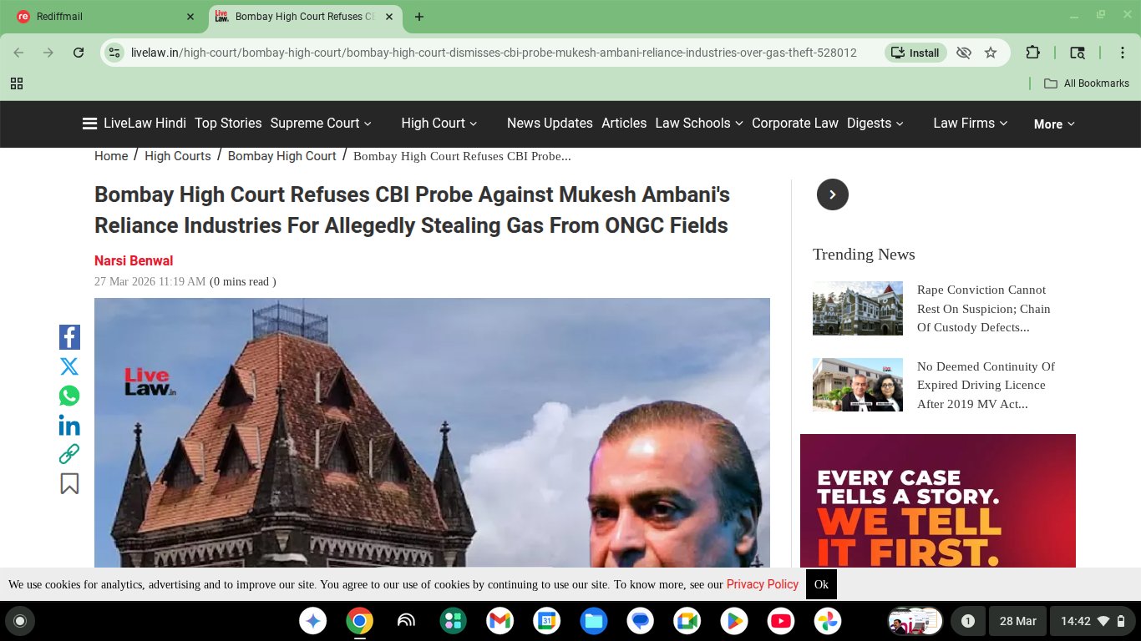View site information icon in address bar
The width and height of the screenshot is (1141, 641).
click(x=114, y=53)
